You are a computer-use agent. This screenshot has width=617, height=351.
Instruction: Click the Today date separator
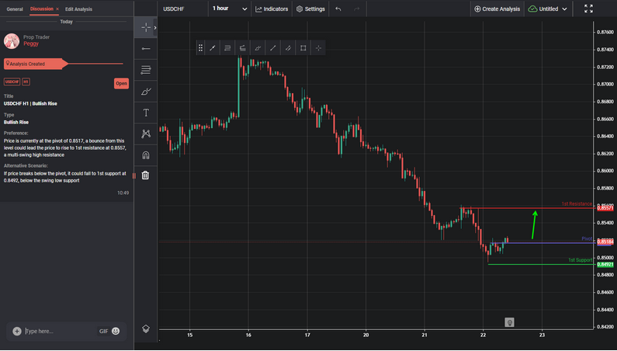pyautogui.click(x=66, y=22)
